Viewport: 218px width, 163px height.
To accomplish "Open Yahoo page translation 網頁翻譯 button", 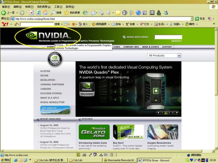I will [x=99, y=24].
